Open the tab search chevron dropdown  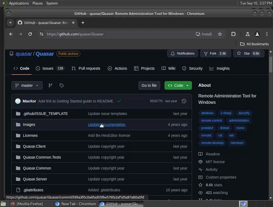(x=10, y=23)
